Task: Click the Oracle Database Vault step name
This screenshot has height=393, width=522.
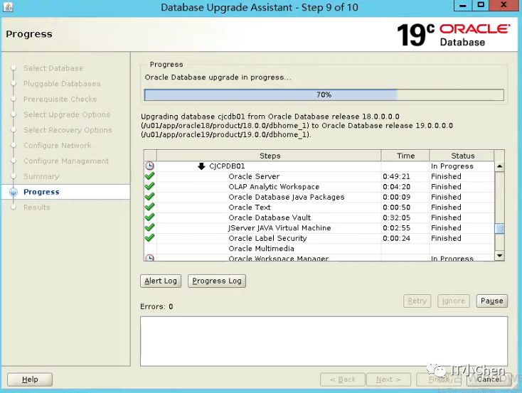Action: (x=270, y=217)
